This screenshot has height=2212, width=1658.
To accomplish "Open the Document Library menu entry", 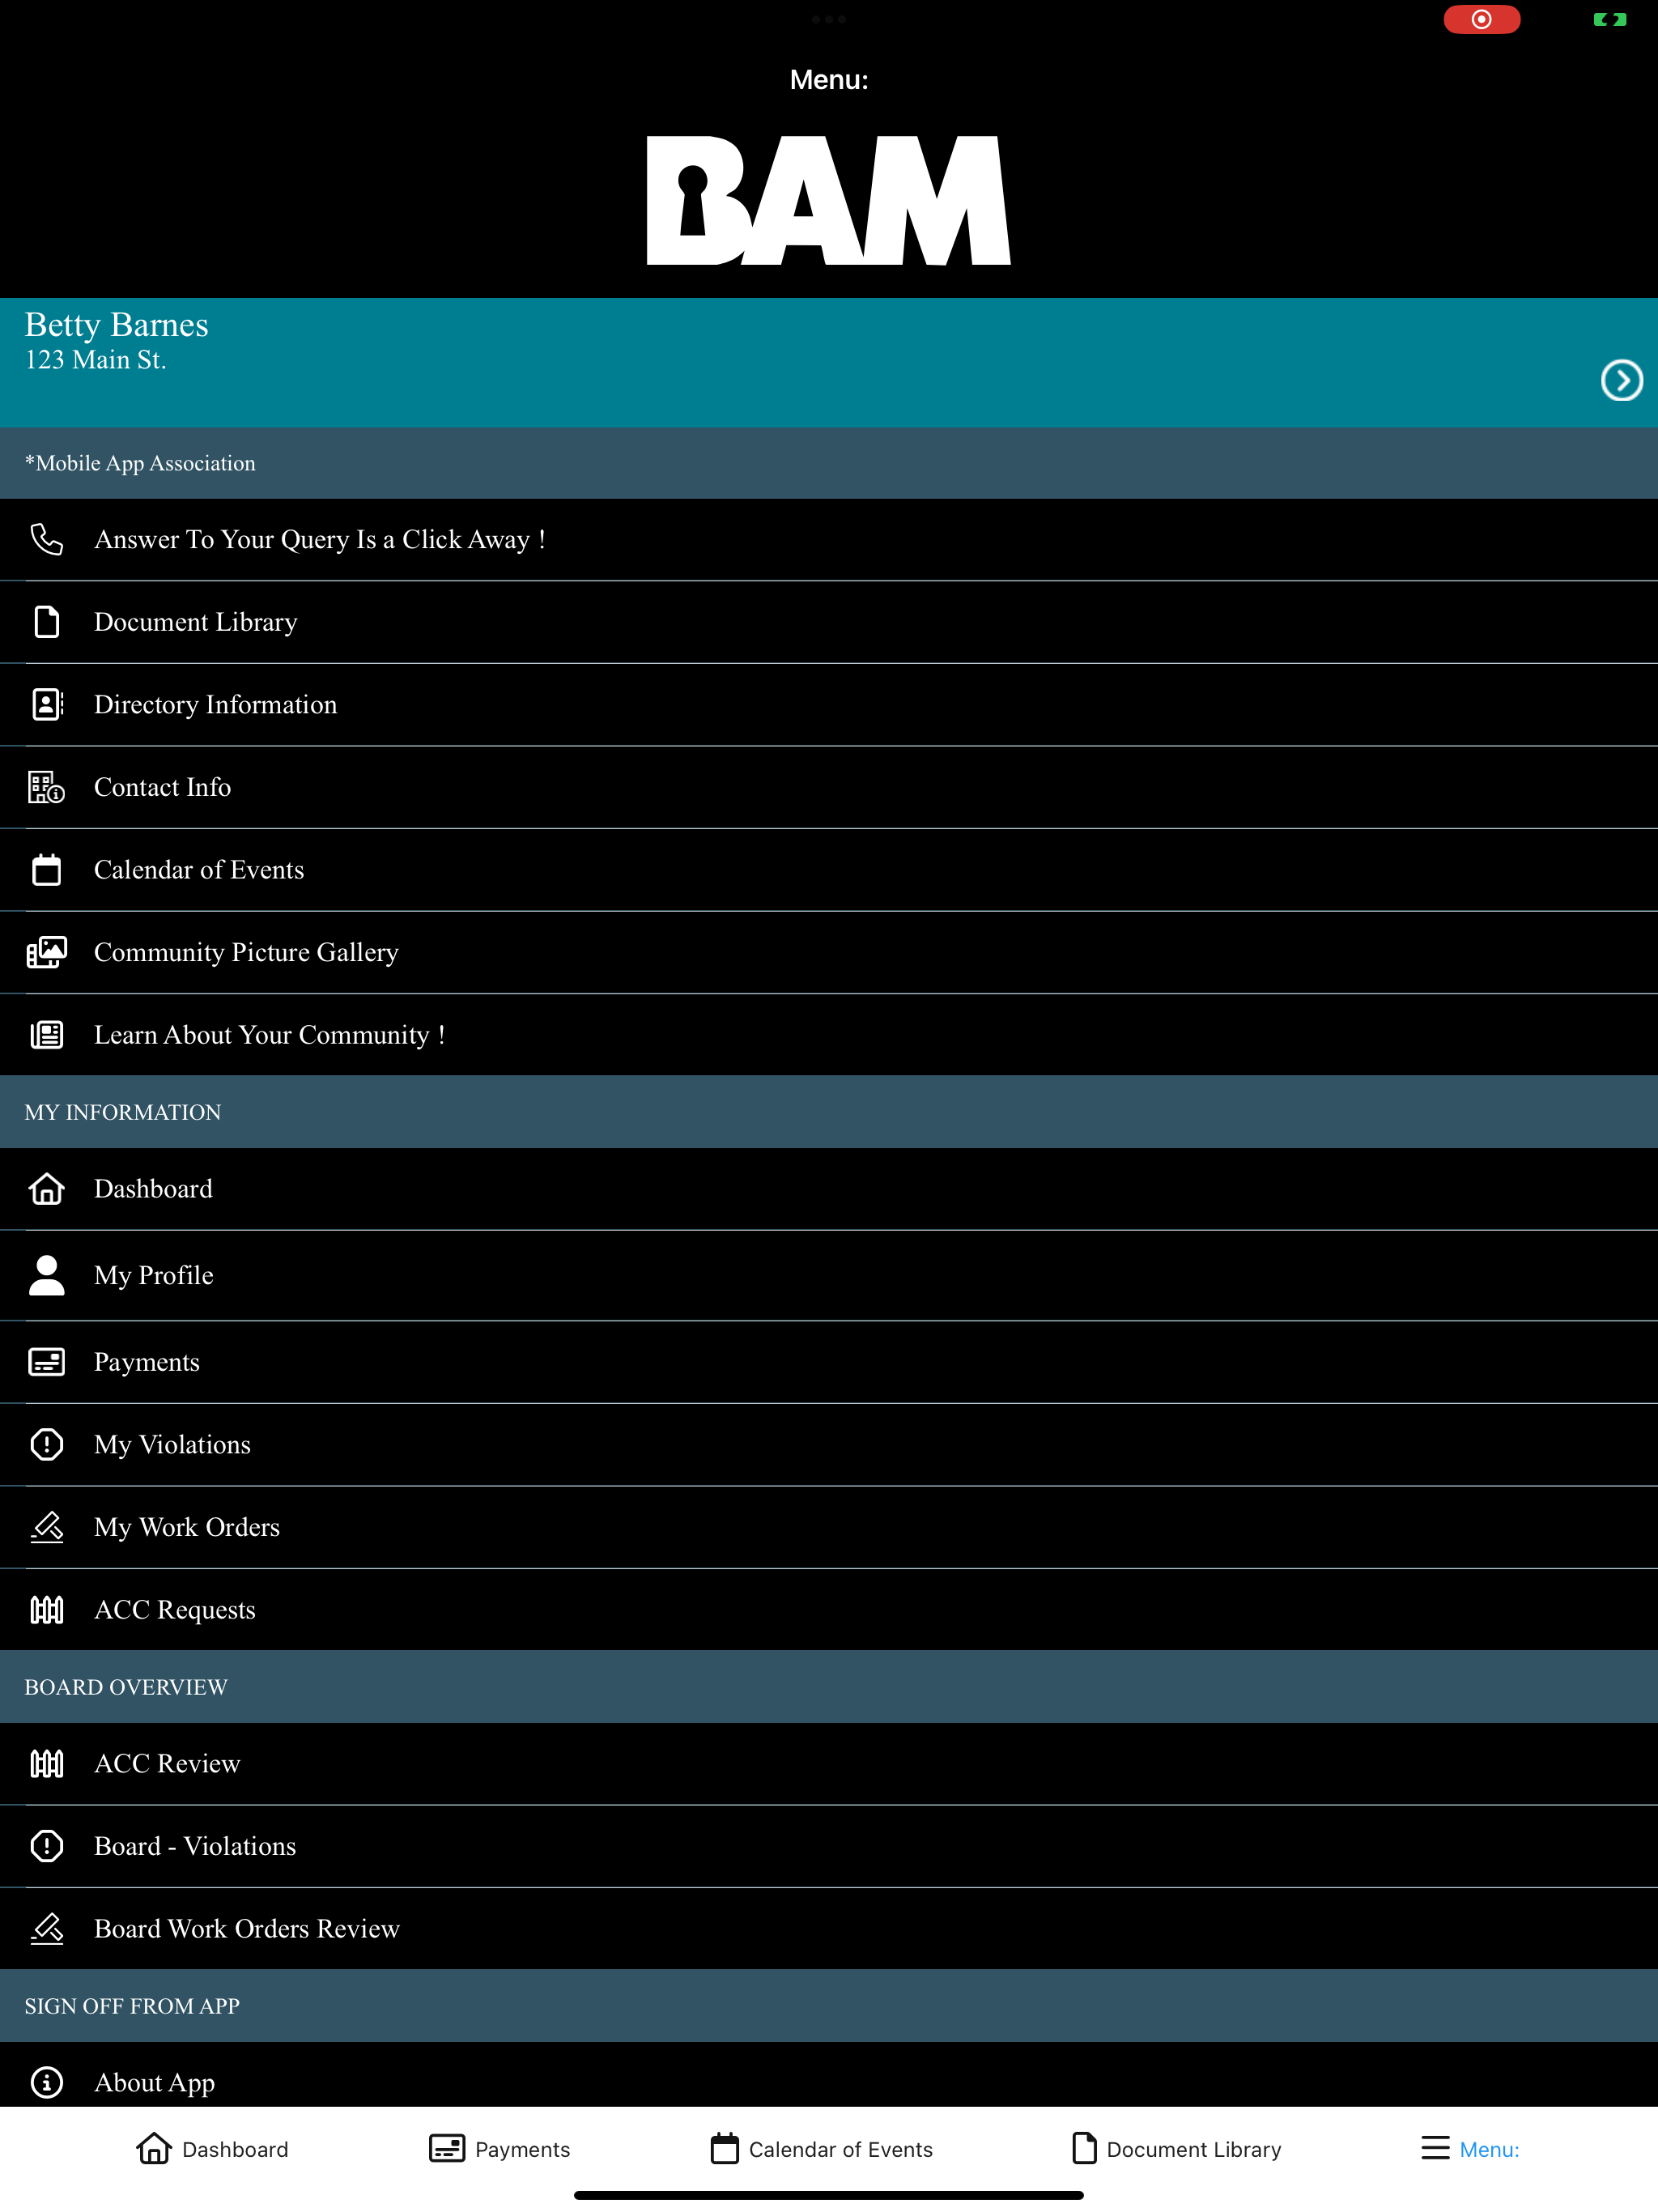I will (829, 622).
